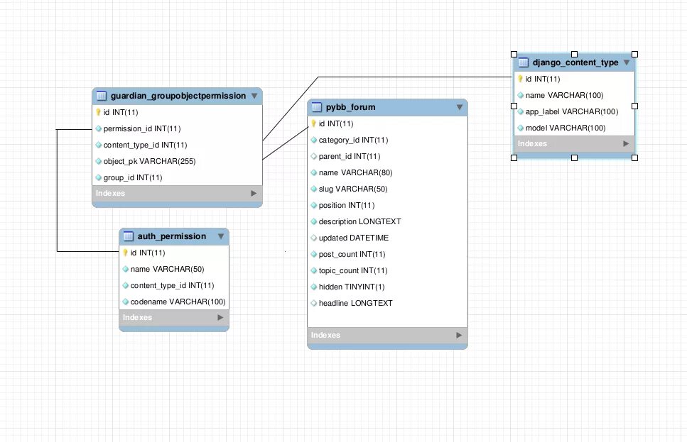Click diamond icon beside category_id column

314,140
